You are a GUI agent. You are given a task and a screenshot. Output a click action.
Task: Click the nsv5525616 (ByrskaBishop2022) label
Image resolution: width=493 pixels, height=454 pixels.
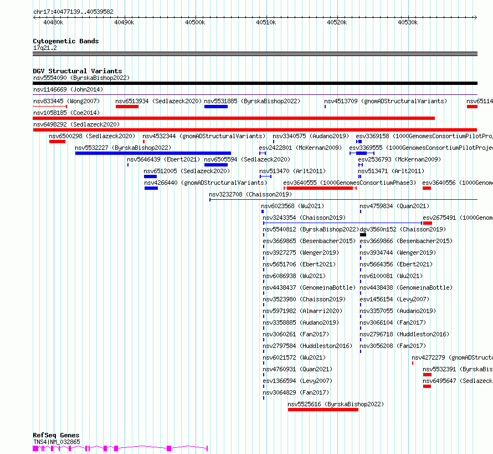click(x=336, y=404)
